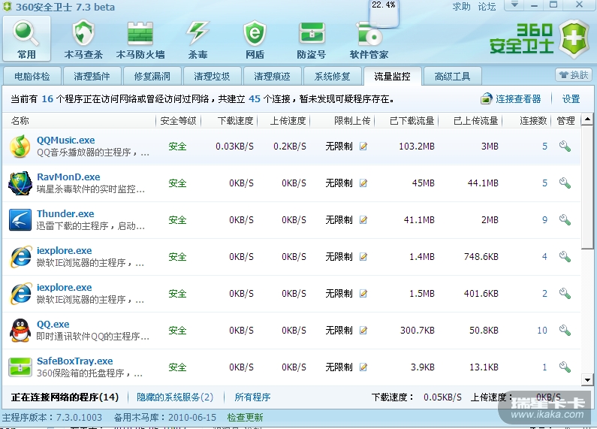This screenshot has width=597, height=429.
Task: Sort by the 连接数 column header
Action: 533,121
